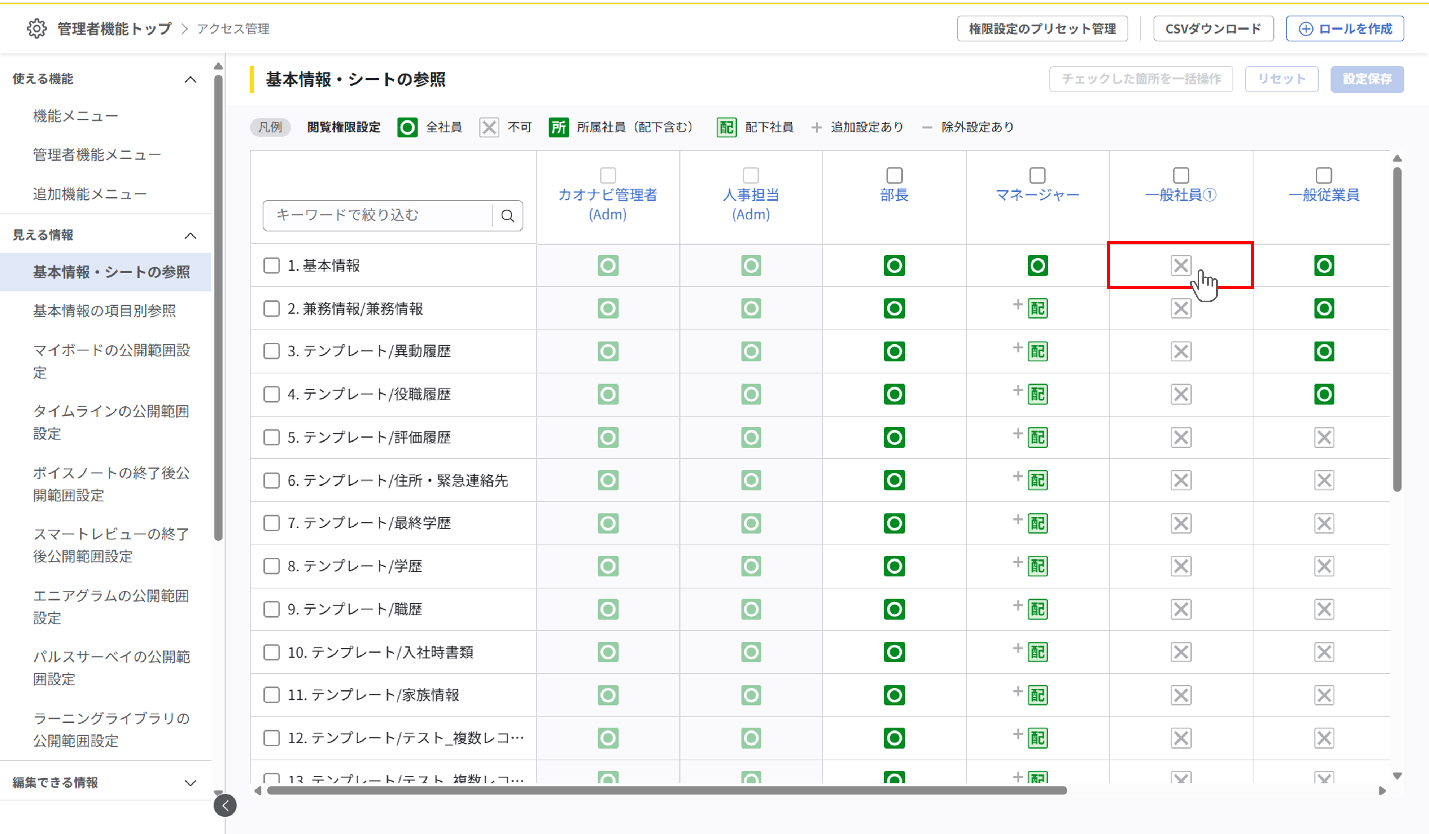Viewport: 1429px width, 834px height.
Task: Click 一般従業員 X icon for 11. 家族情報 row
Action: [x=1324, y=695]
